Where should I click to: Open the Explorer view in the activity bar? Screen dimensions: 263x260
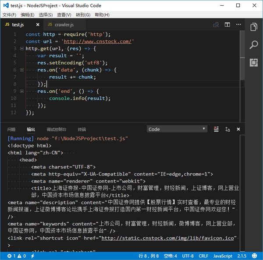[254, 27]
